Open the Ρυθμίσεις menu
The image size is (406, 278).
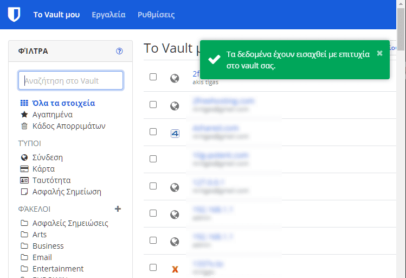[x=156, y=15]
